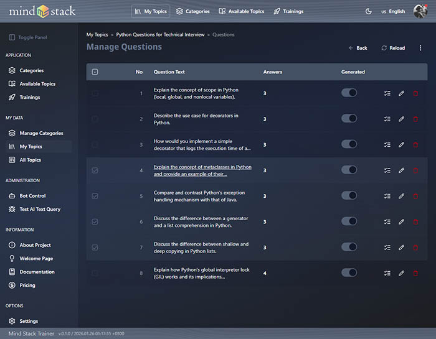The height and width of the screenshot is (339, 436).
Task: Uncheck the box for question 6
Action: (x=95, y=222)
